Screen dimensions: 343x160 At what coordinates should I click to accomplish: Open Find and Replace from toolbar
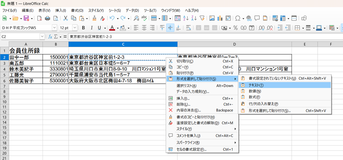(136, 19)
